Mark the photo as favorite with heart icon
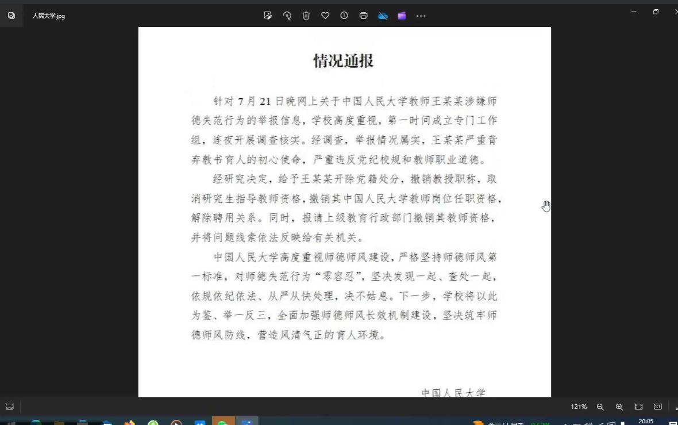Image resolution: width=678 pixels, height=425 pixels. tap(325, 16)
